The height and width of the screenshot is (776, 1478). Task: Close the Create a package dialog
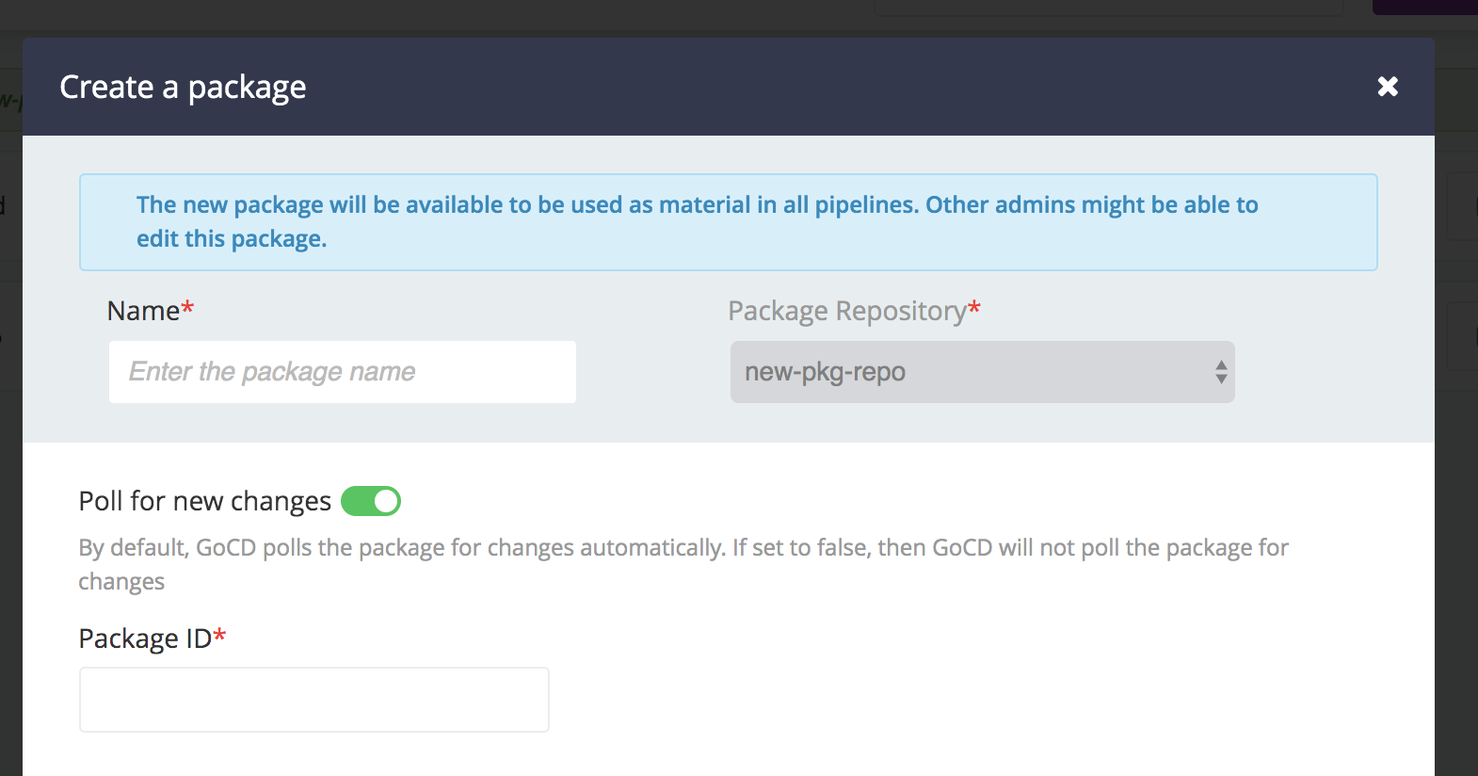(1388, 87)
